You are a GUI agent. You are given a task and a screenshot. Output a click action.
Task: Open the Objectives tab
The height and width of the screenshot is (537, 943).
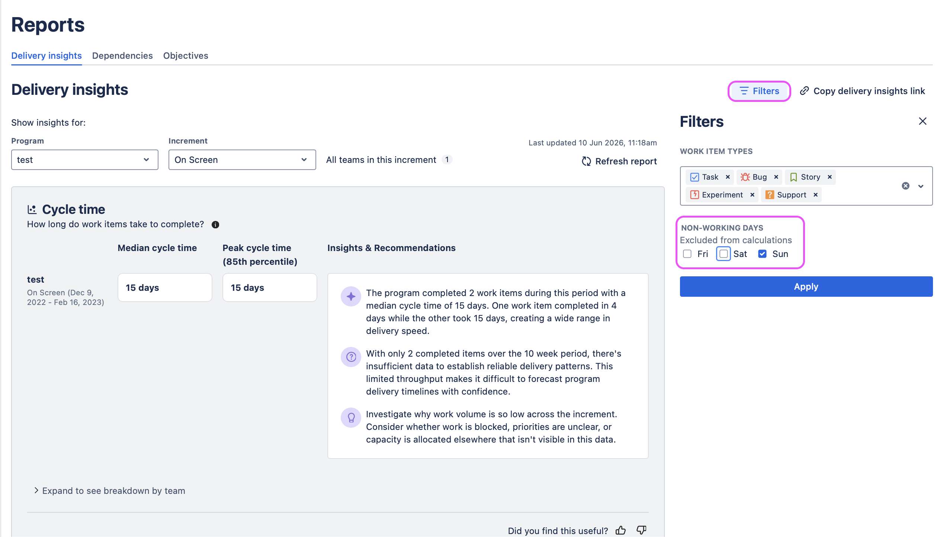coord(186,56)
